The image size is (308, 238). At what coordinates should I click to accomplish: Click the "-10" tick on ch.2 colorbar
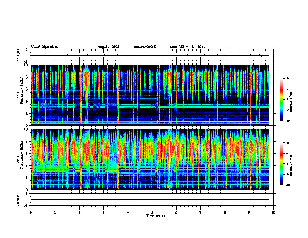click(287, 185)
